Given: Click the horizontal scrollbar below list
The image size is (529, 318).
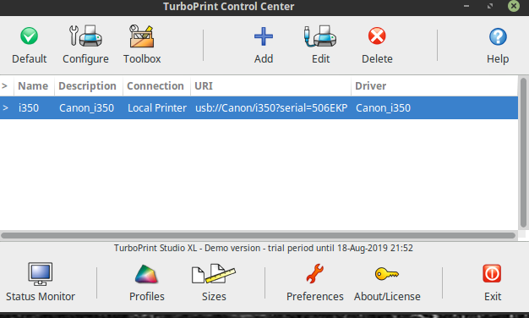Looking at the screenshot, I should [258, 235].
